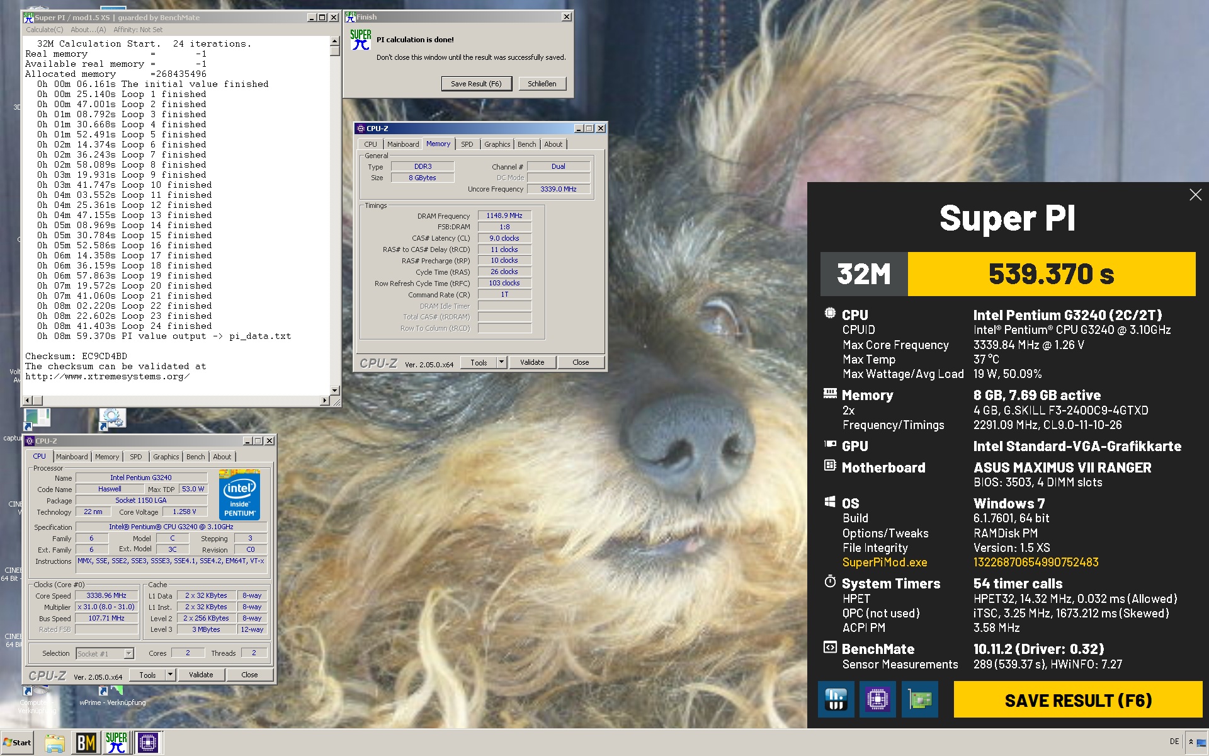Select SPD tab in upper CPU-Z window
The height and width of the screenshot is (756, 1209).
click(467, 144)
